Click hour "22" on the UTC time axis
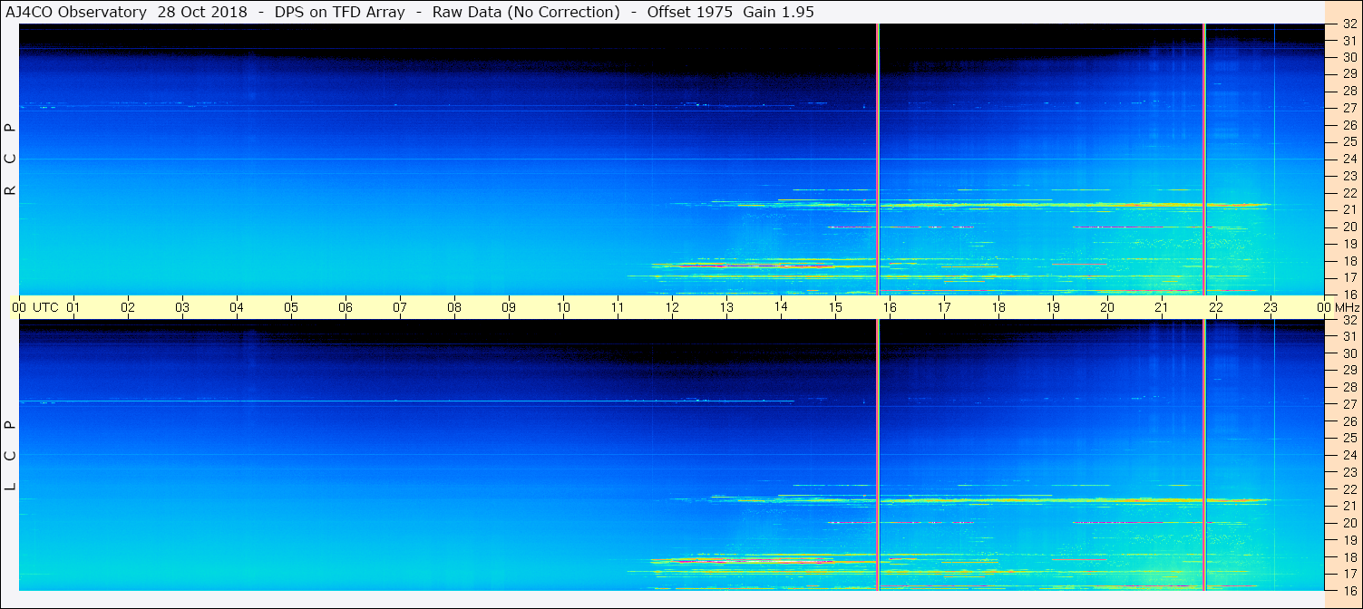Viewport: 1363px width, 609px height. pos(1216,307)
